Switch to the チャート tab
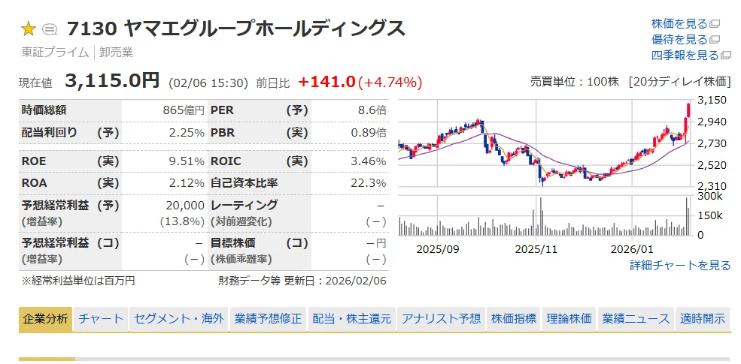The width and height of the screenshot is (741, 364). 101,319
